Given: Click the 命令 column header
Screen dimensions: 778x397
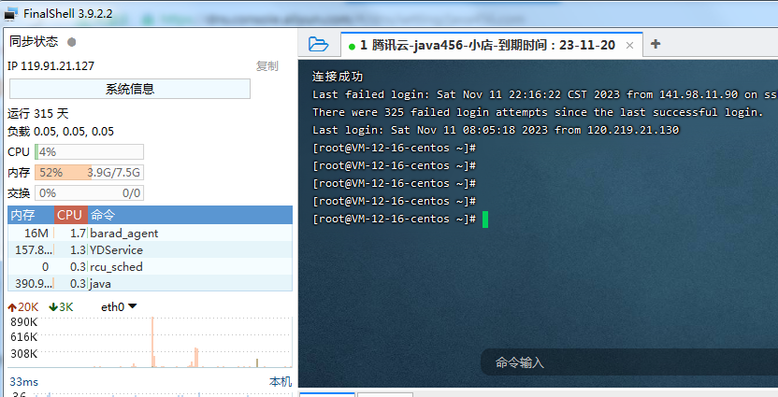Looking at the screenshot, I should tap(190, 215).
